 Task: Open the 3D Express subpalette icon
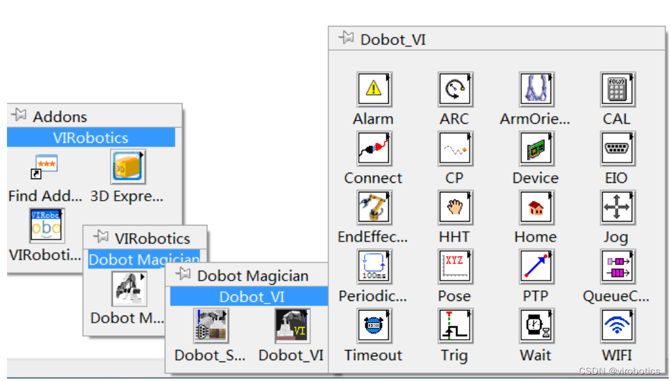(x=128, y=167)
